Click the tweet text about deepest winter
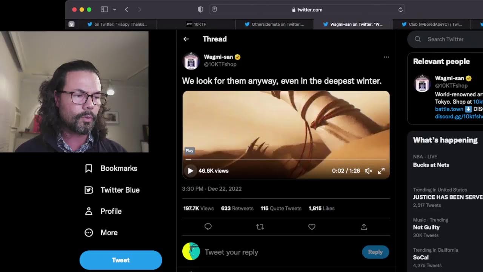This screenshot has width=483, height=272. (281, 81)
